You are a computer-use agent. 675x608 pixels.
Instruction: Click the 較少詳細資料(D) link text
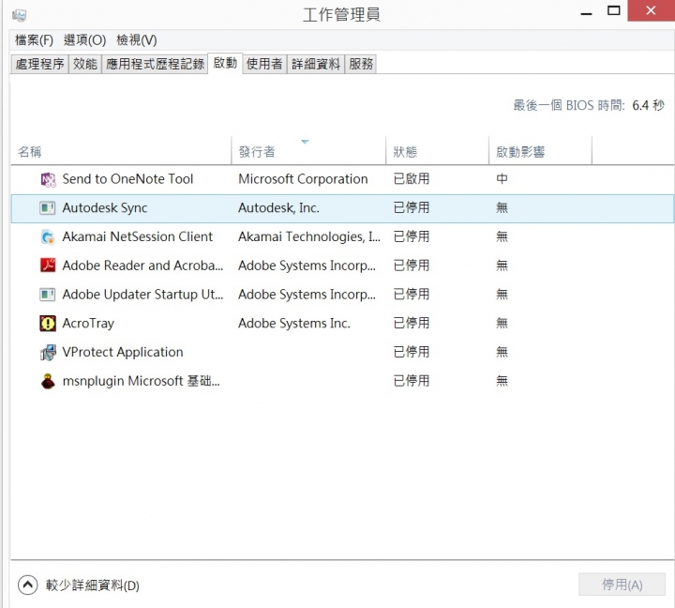[x=93, y=585]
